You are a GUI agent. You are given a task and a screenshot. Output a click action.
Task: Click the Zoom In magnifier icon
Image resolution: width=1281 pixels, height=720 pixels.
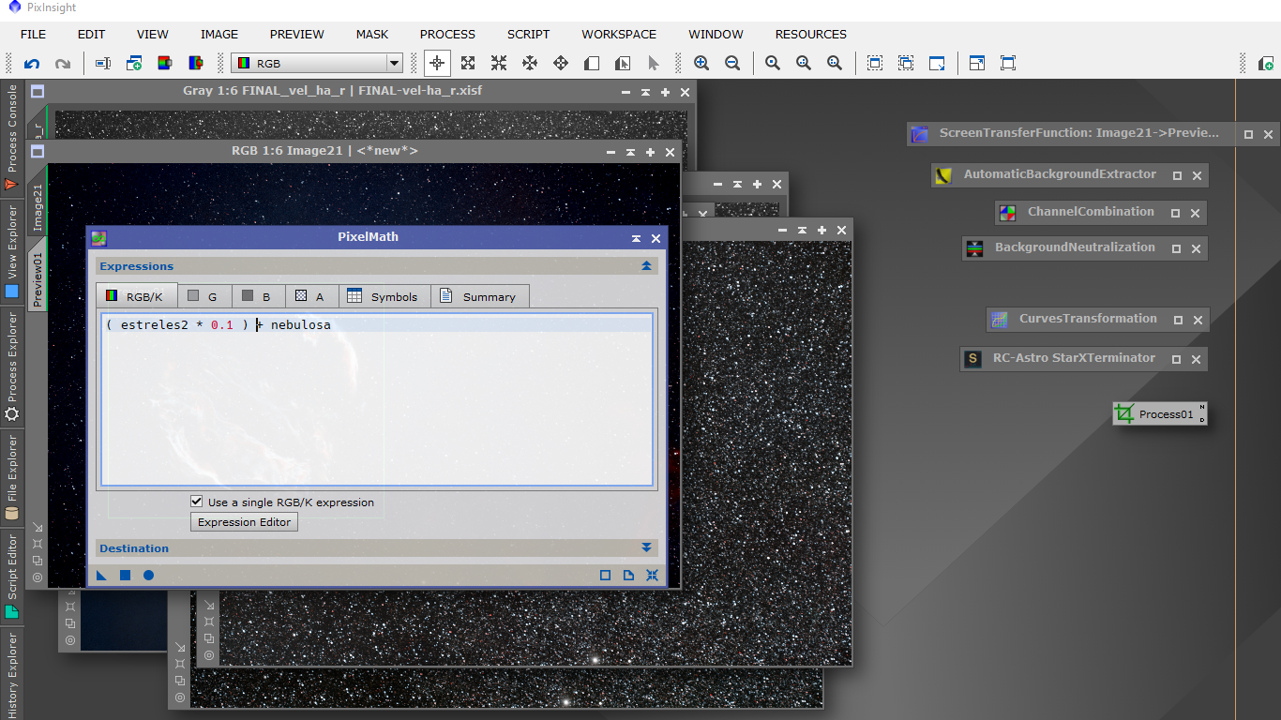(x=701, y=64)
